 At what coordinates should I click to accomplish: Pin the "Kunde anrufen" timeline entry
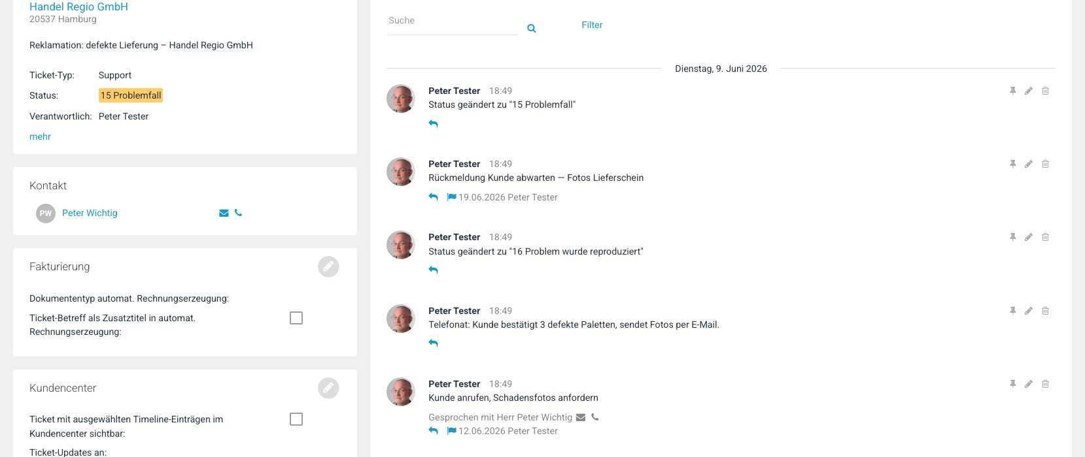[1012, 384]
